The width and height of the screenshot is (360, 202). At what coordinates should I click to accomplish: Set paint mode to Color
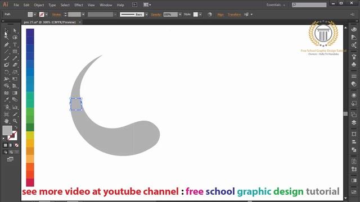(x=6, y=145)
